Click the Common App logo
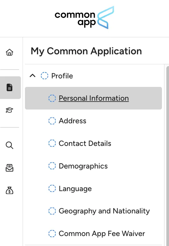The height and width of the screenshot is (246, 169). point(84,18)
